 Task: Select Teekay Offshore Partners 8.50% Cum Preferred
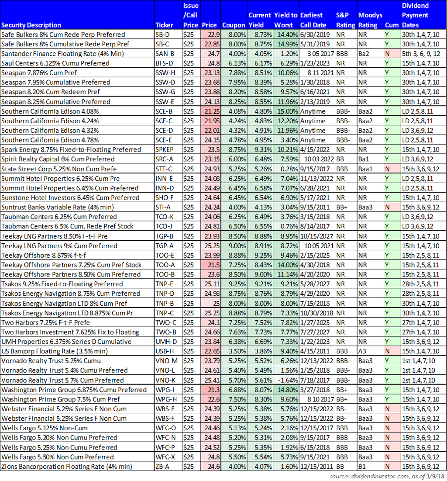click(71, 274)
